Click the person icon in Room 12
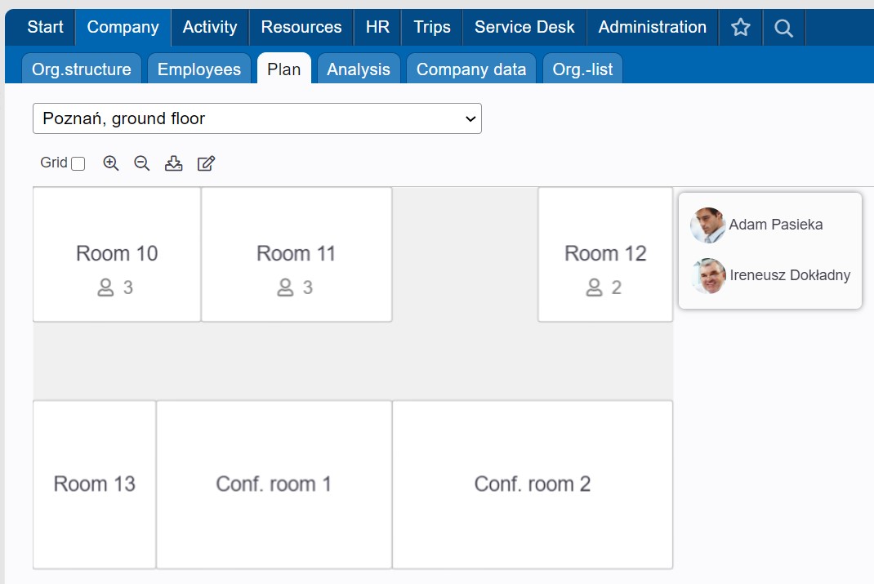The width and height of the screenshot is (874, 584). pos(594,288)
